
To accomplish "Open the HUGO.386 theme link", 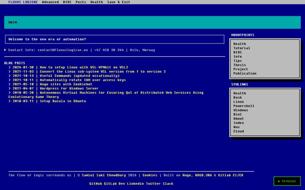I will (203, 175).
